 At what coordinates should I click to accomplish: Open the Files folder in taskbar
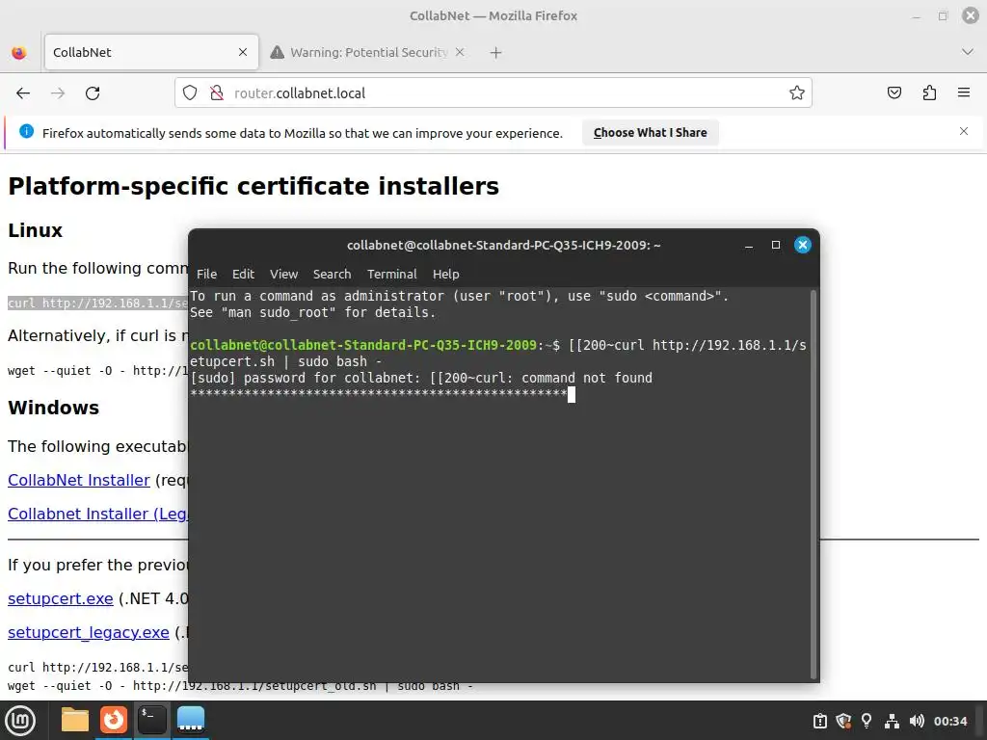75,720
